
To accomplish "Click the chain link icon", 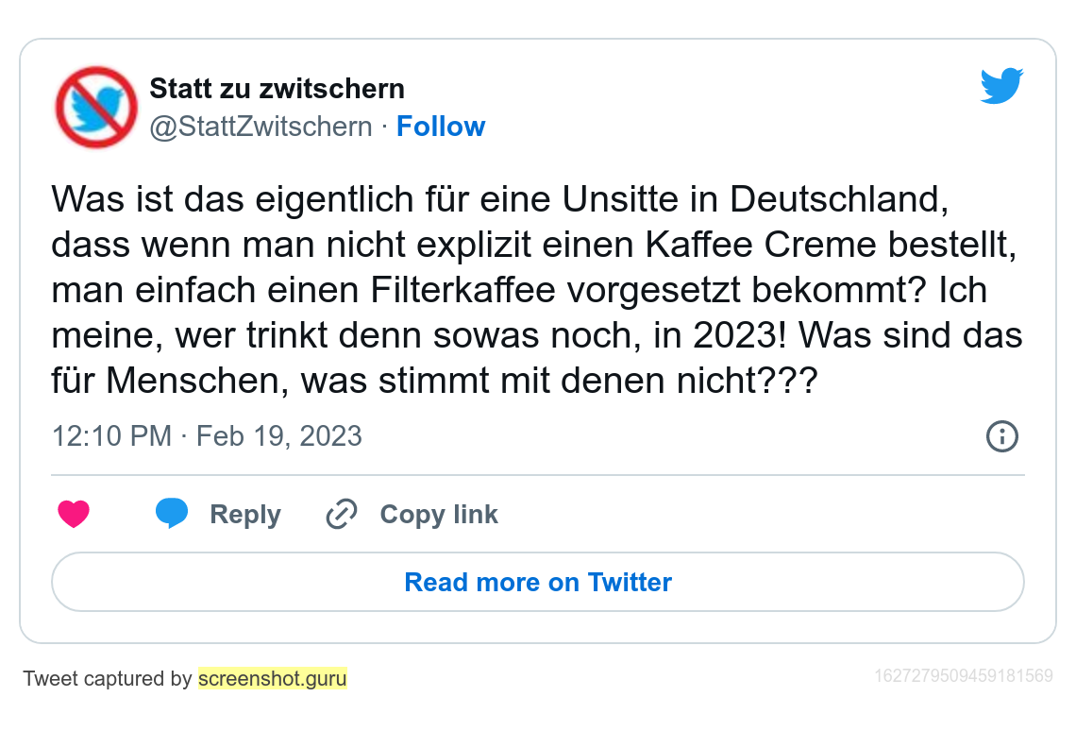I will (341, 515).
